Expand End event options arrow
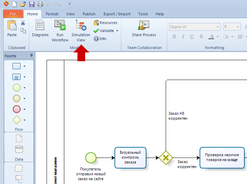Screen dimensions: 247x184 coord(24,109)
